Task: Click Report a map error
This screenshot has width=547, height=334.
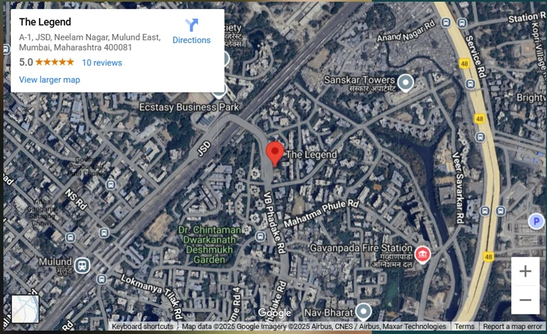Action: [512, 326]
